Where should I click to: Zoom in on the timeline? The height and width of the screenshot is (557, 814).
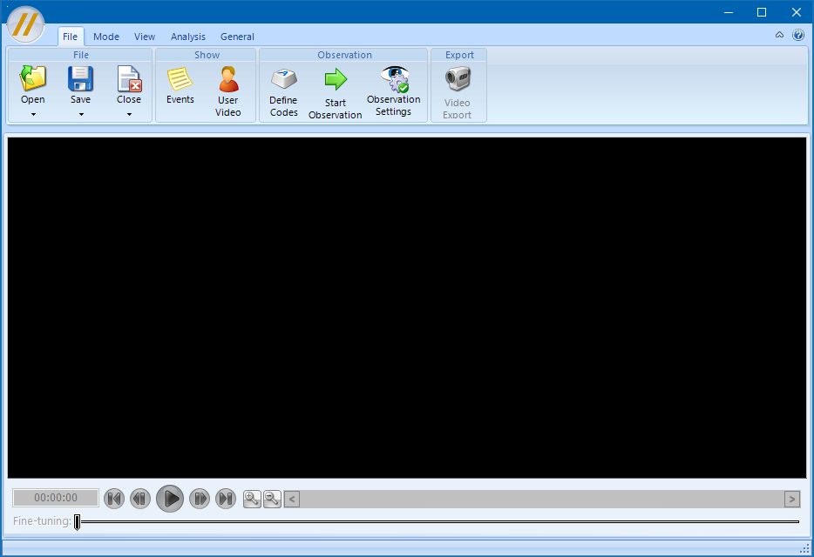[252, 499]
